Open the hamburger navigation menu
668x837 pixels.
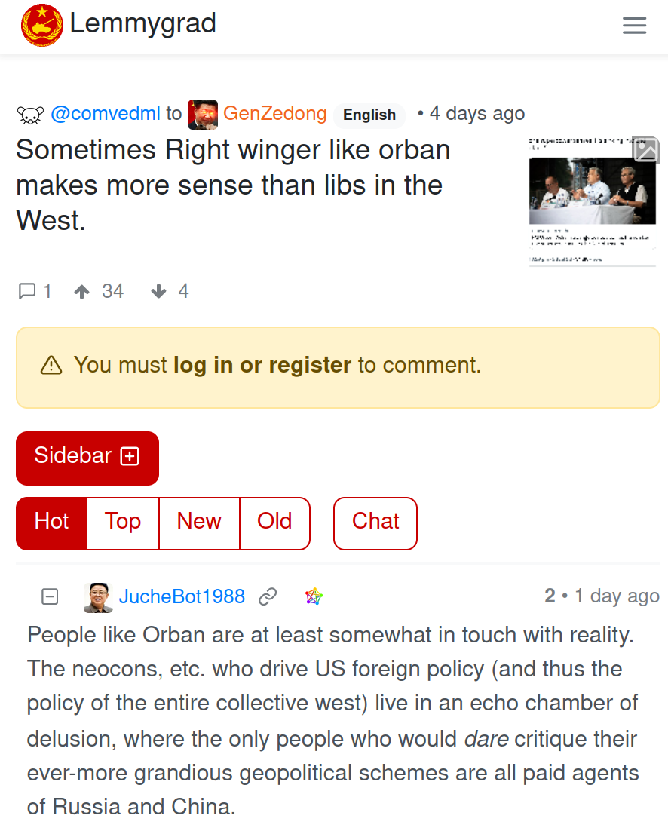[634, 25]
